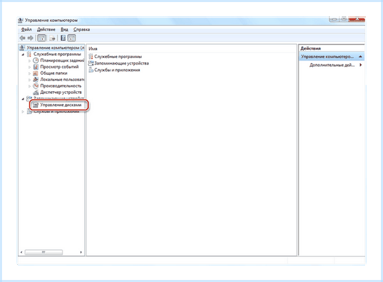Select the root Управление компьютером (л node label

click(56, 48)
